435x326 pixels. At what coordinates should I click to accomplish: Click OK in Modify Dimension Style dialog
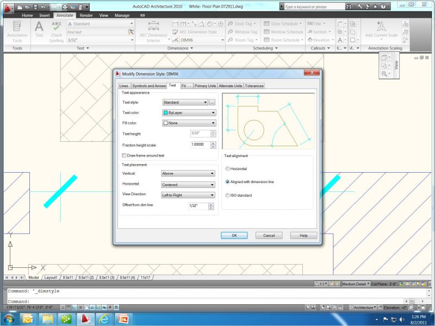[234, 235]
